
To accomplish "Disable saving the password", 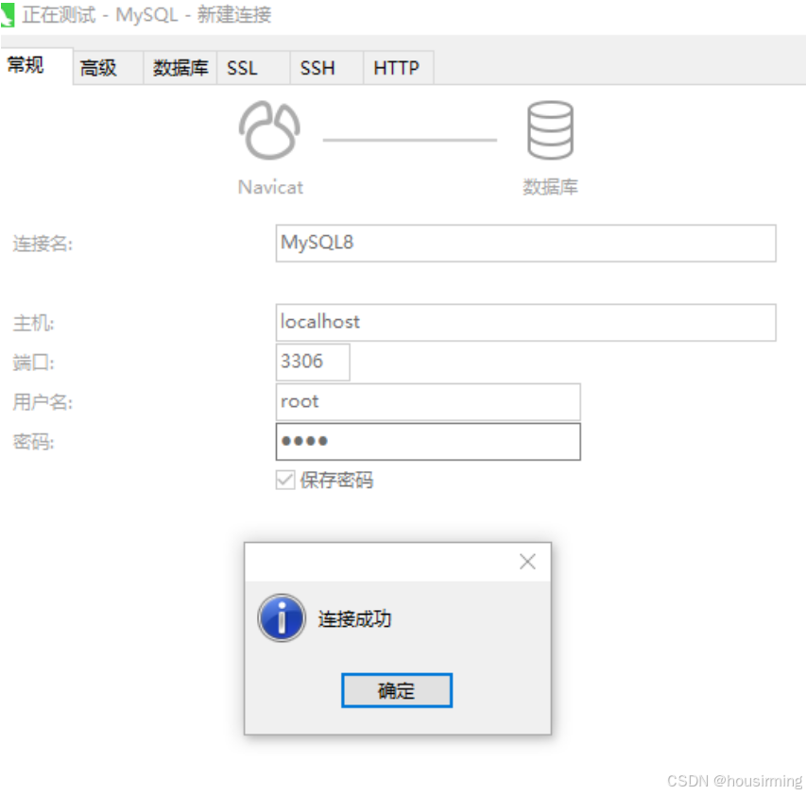I will click(x=284, y=480).
